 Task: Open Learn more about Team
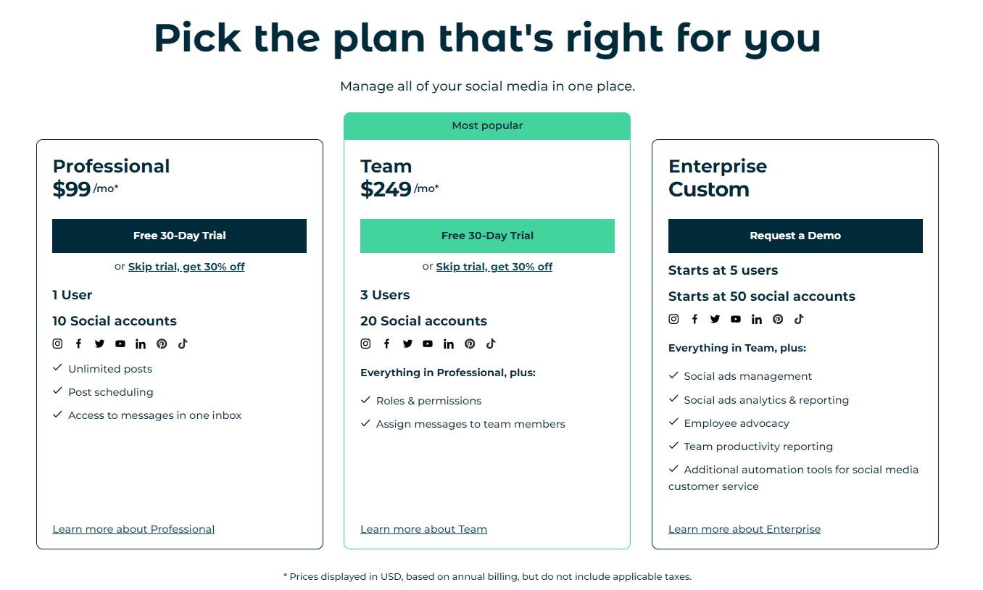tap(423, 529)
